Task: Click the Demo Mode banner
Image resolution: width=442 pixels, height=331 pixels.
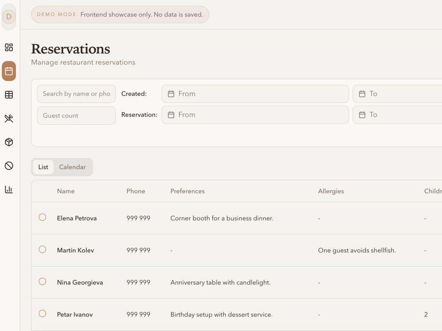Action: tap(120, 15)
